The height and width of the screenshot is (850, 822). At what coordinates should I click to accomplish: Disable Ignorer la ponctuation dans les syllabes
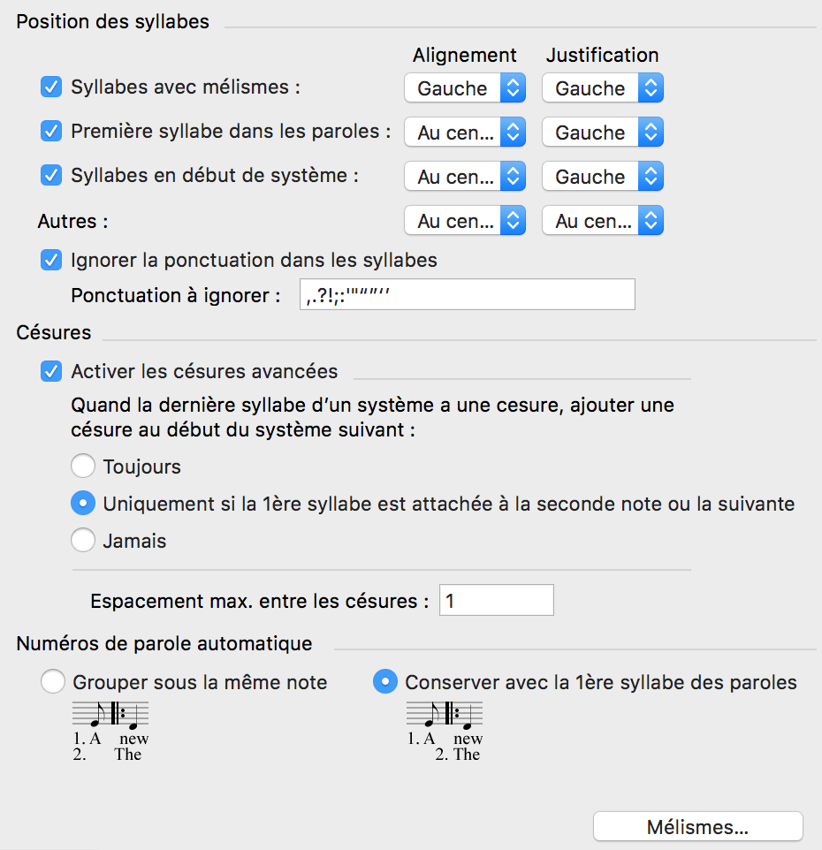coord(51,261)
